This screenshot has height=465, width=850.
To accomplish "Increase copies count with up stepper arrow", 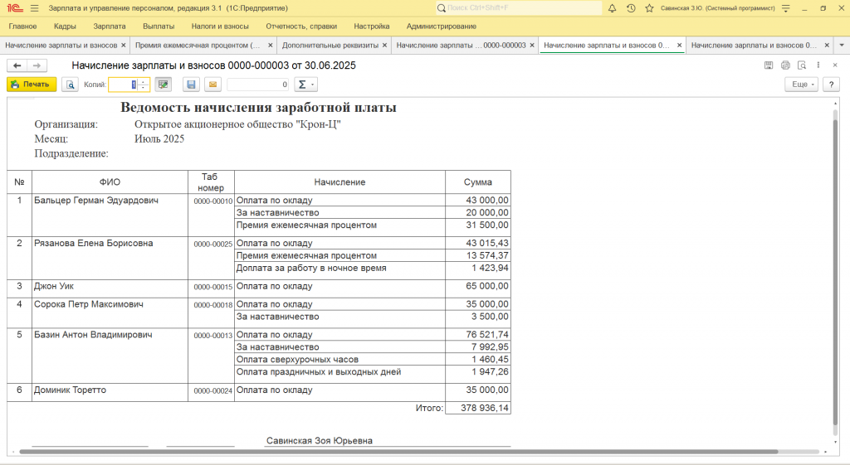I will (x=143, y=81).
